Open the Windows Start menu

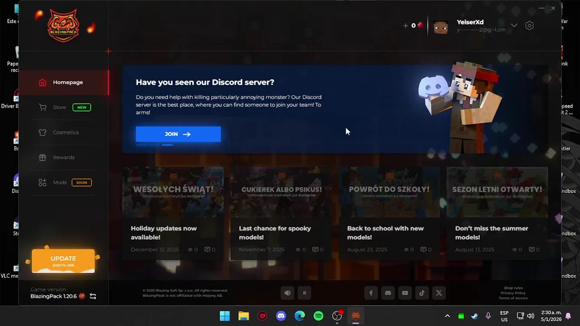pos(225,316)
